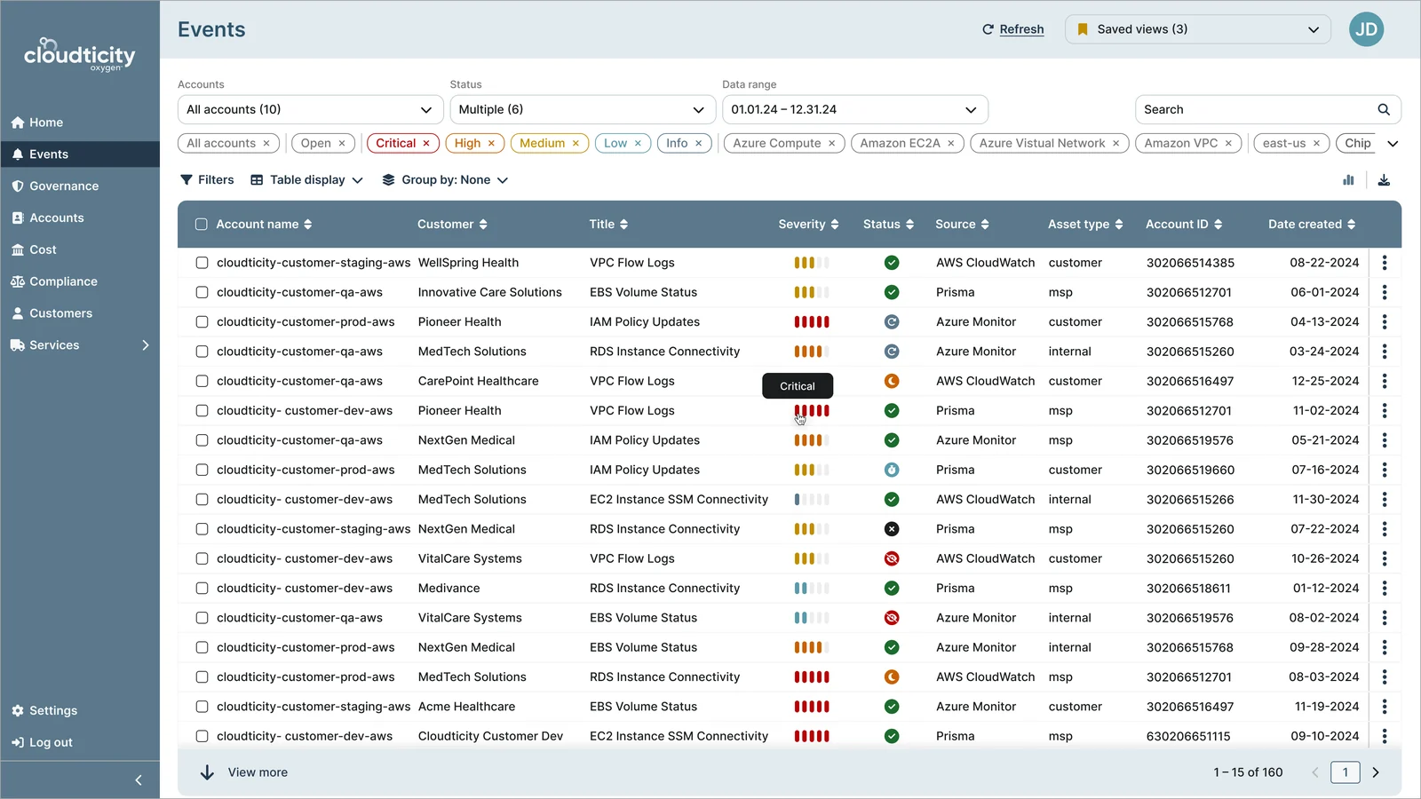Screen dimensions: 1421x799
Task: Open Governance in the sidebar
Action: tap(55, 186)
